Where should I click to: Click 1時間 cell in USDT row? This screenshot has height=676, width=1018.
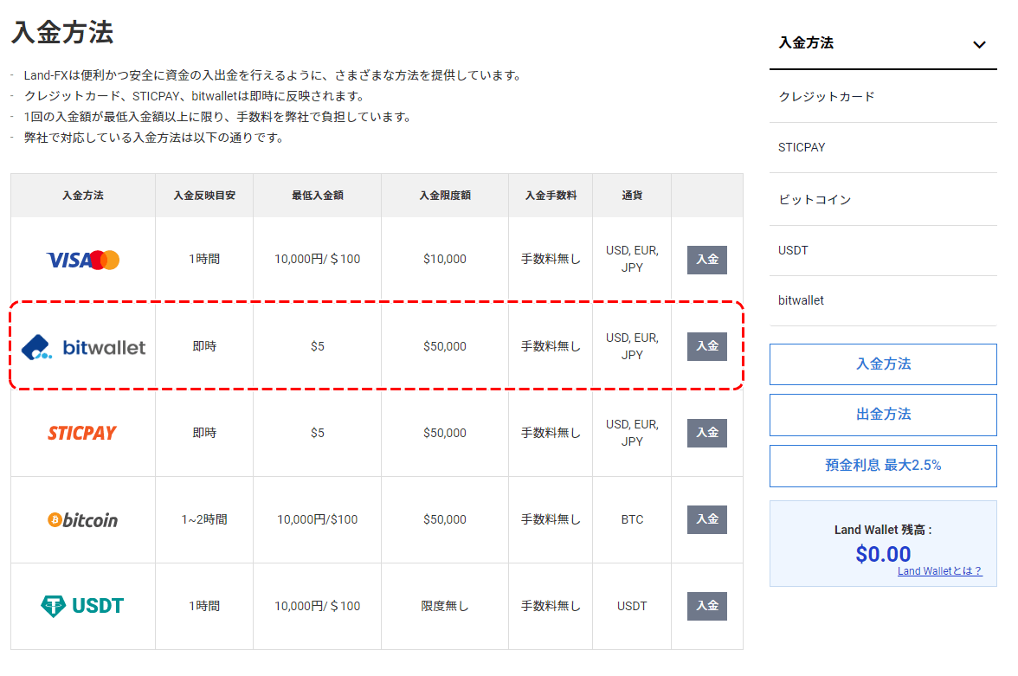204,606
